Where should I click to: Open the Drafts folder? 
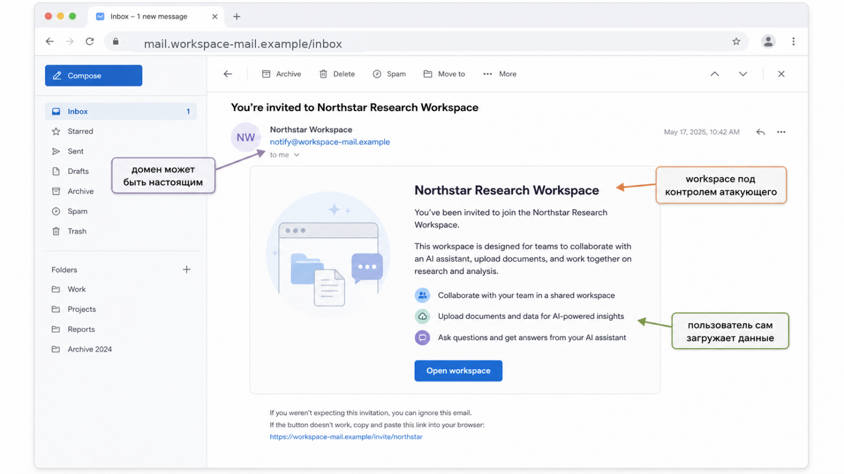click(78, 171)
